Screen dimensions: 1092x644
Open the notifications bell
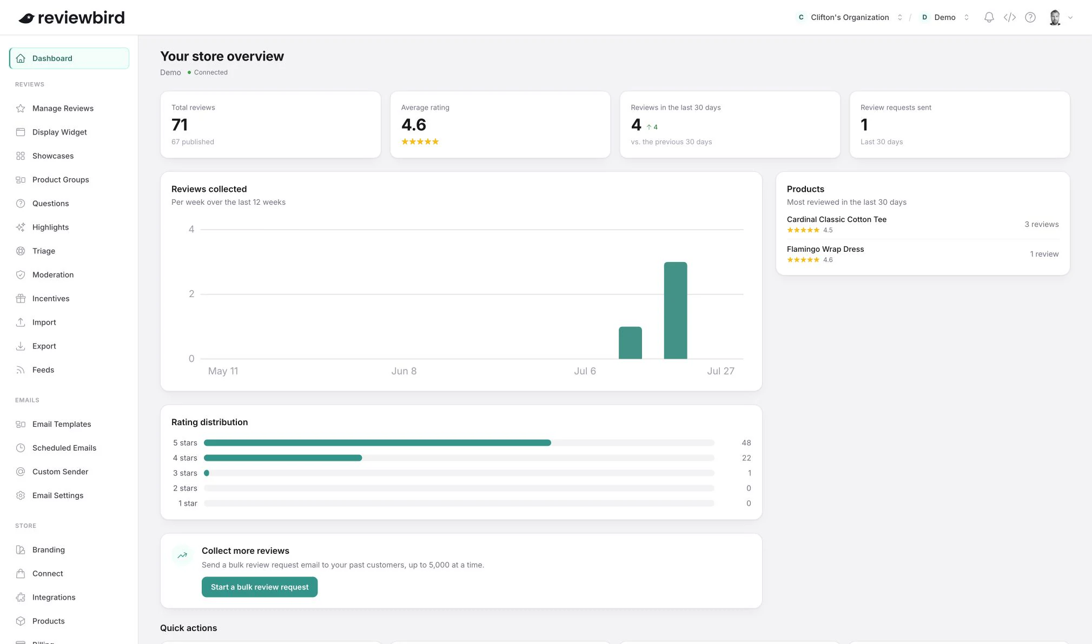989,17
